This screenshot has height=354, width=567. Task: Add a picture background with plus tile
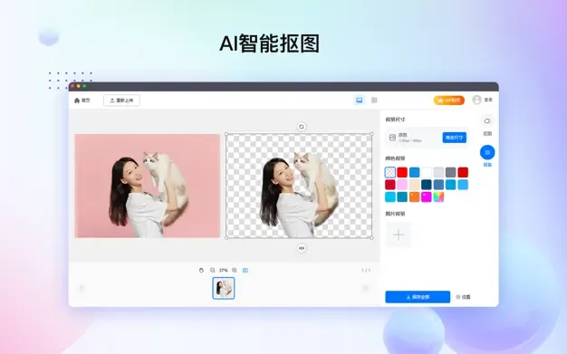(x=399, y=235)
